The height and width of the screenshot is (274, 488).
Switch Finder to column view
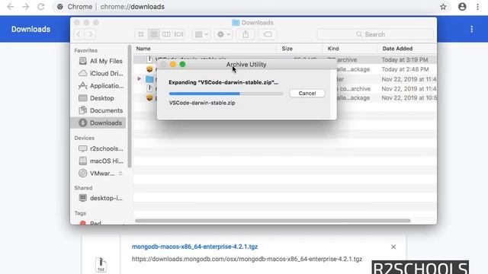(x=166, y=34)
